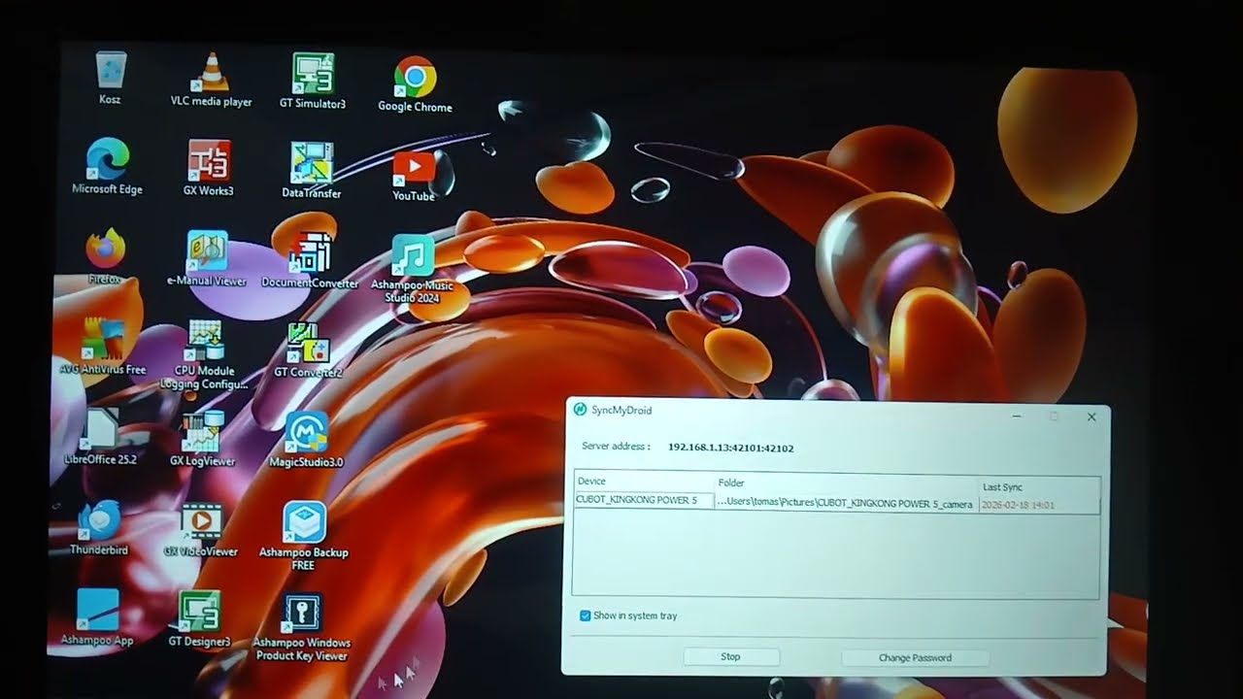Click the Folder column header

848,483
